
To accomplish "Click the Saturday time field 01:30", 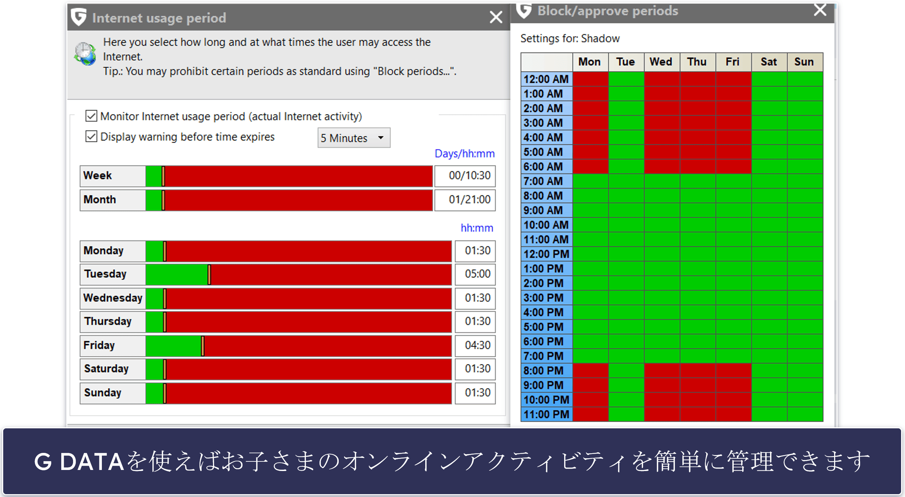I will [x=475, y=369].
